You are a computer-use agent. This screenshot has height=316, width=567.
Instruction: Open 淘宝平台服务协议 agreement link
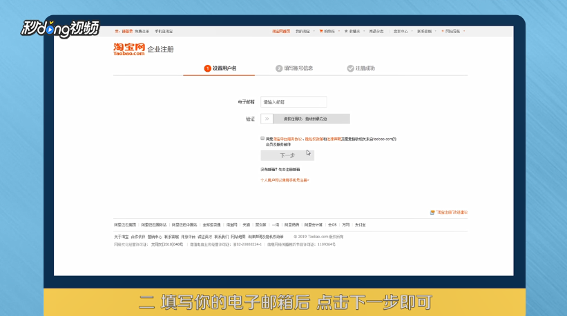[x=287, y=139]
